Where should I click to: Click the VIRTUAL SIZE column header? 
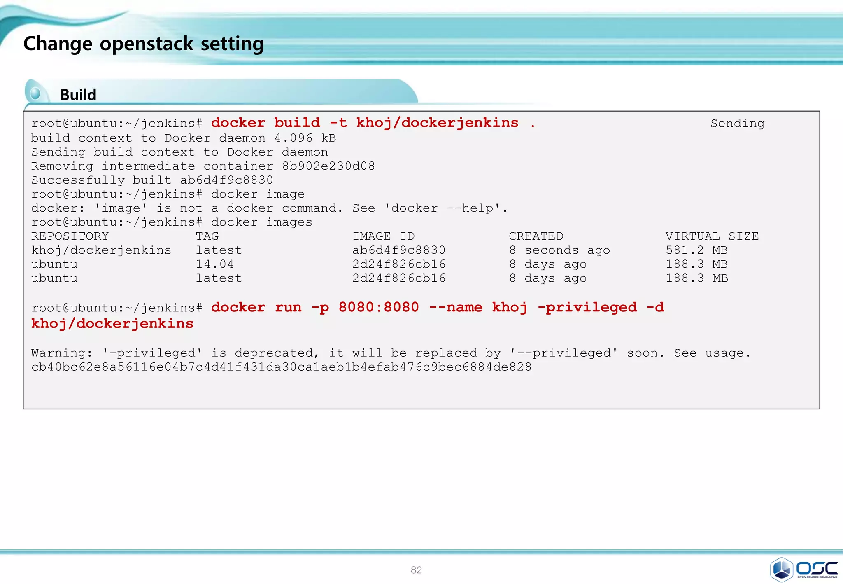[x=712, y=236]
